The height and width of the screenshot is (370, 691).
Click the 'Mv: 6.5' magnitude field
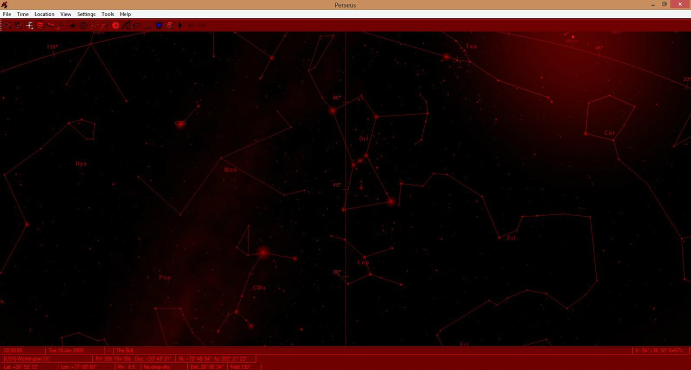tap(128, 367)
